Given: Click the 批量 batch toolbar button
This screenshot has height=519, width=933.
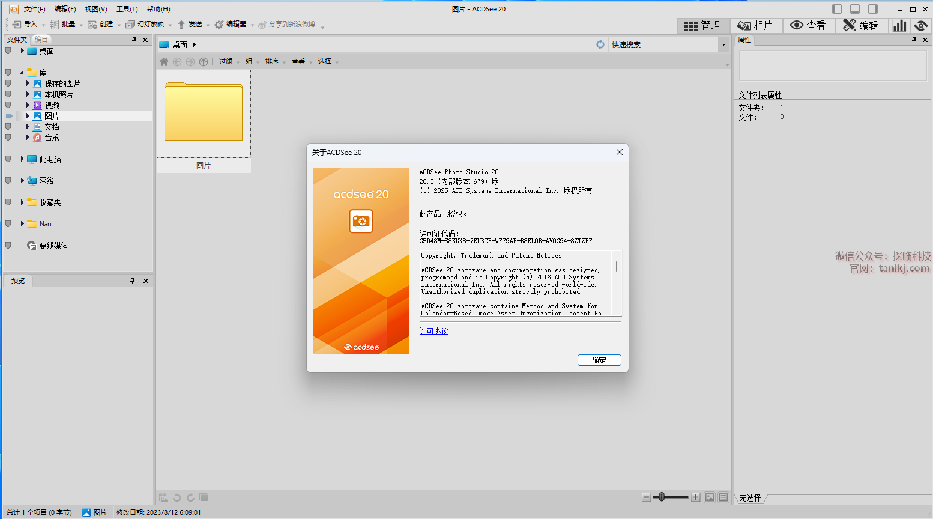Looking at the screenshot, I should (x=63, y=25).
